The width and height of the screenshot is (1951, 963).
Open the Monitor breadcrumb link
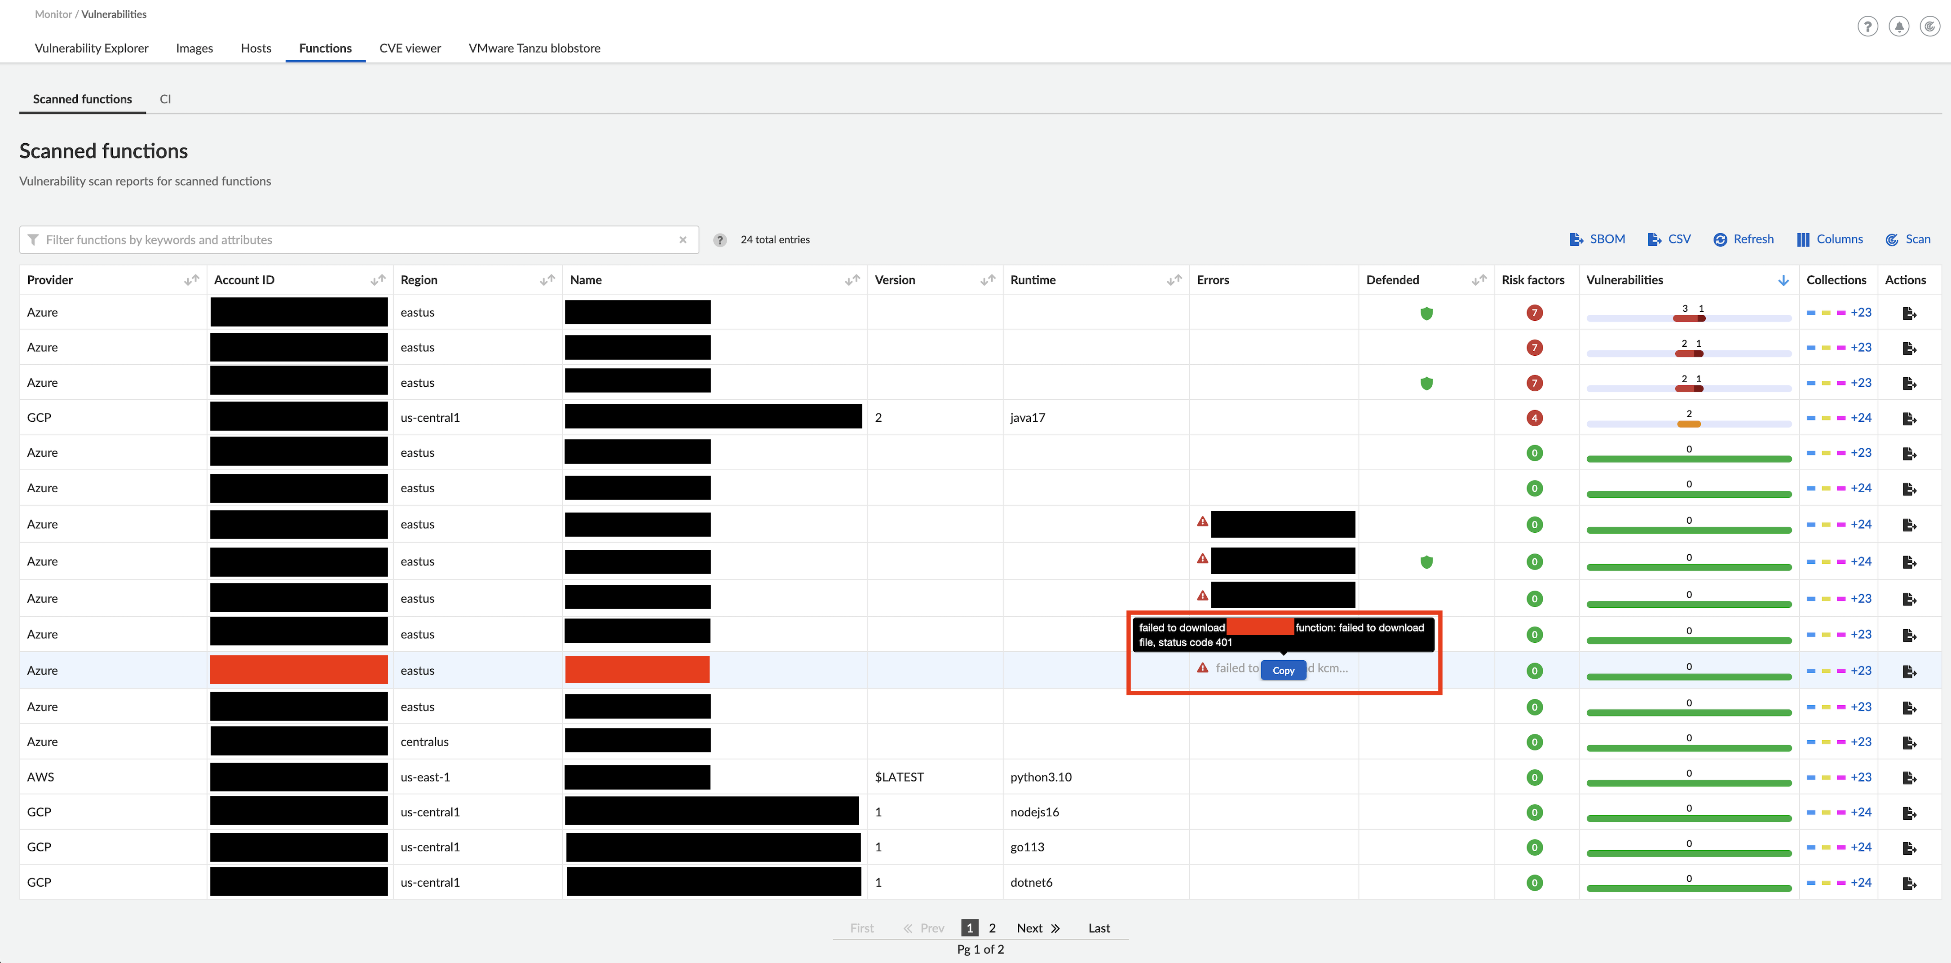[52, 13]
